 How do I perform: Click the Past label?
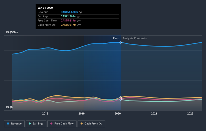[116, 38]
